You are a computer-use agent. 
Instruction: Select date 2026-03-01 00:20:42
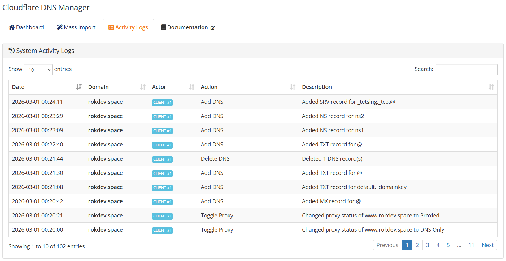[37, 201]
